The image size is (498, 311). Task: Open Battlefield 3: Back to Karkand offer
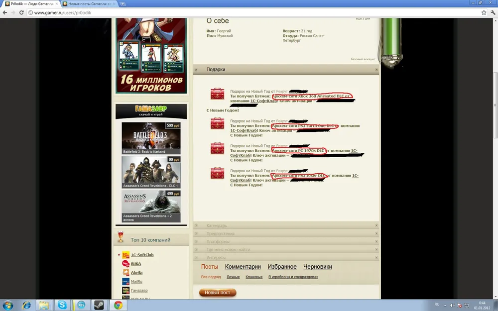[151, 138]
